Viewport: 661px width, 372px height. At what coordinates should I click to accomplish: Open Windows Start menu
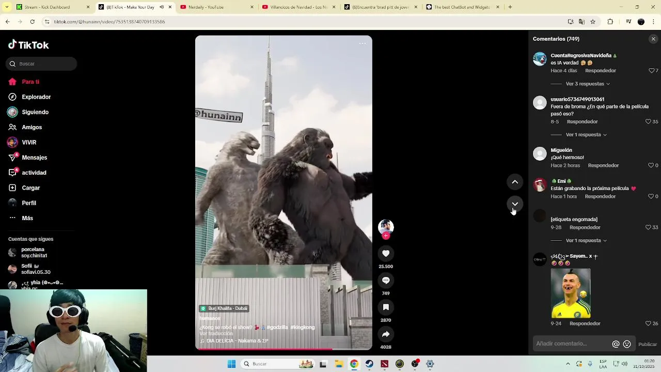(231, 364)
